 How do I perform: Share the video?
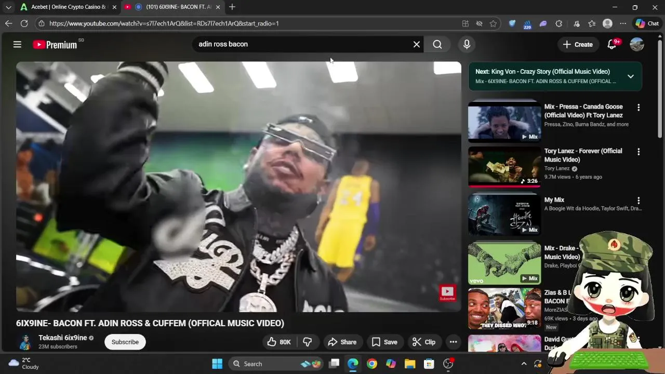click(x=342, y=342)
